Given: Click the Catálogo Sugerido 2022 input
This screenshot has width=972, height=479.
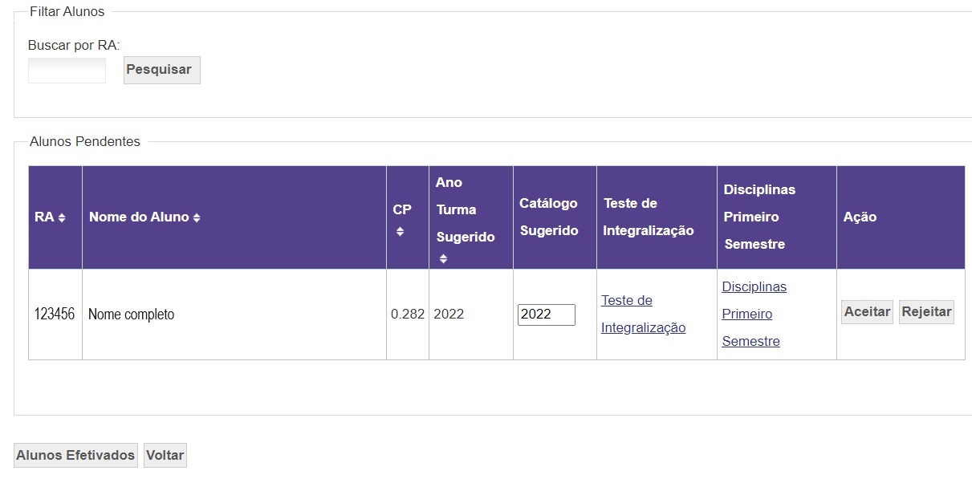Looking at the screenshot, I should (x=547, y=315).
